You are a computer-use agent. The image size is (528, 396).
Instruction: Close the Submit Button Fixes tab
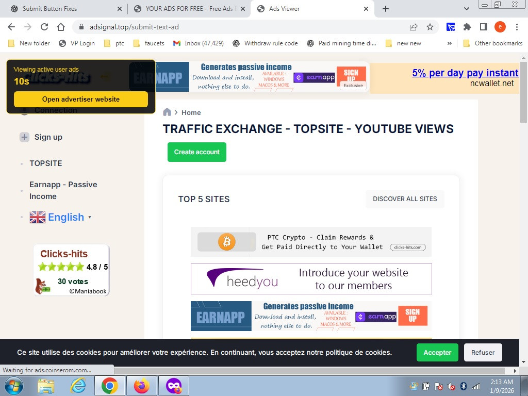click(x=119, y=9)
